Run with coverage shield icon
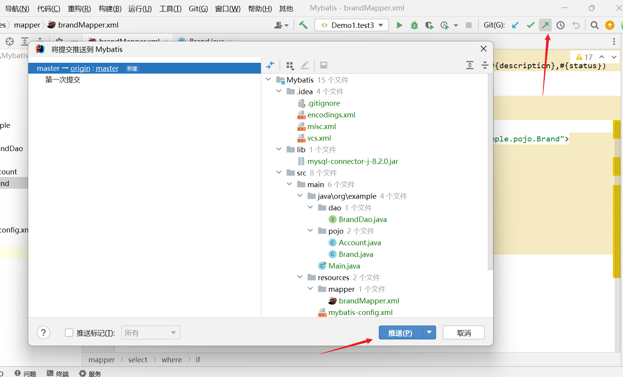Viewport: 623px width, 377px height. pyautogui.click(x=429, y=25)
